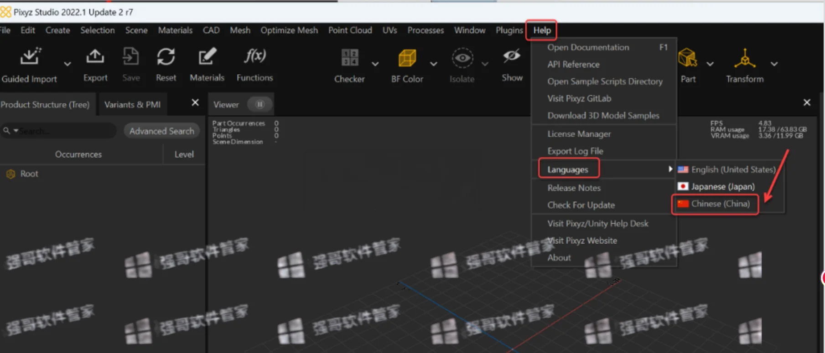
Task: Expand the Part dropdown arrow
Action: pos(710,64)
